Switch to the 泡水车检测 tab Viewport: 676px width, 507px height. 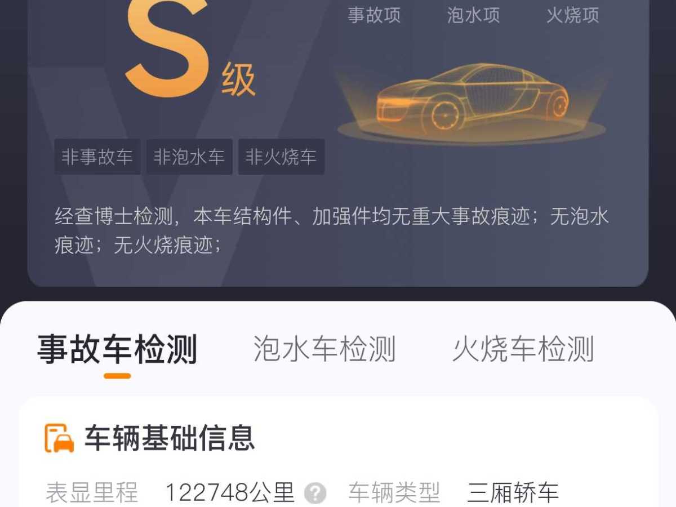[x=324, y=349]
